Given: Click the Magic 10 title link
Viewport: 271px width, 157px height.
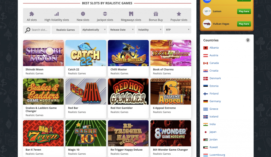Looking at the screenshot, I should coord(74,150).
